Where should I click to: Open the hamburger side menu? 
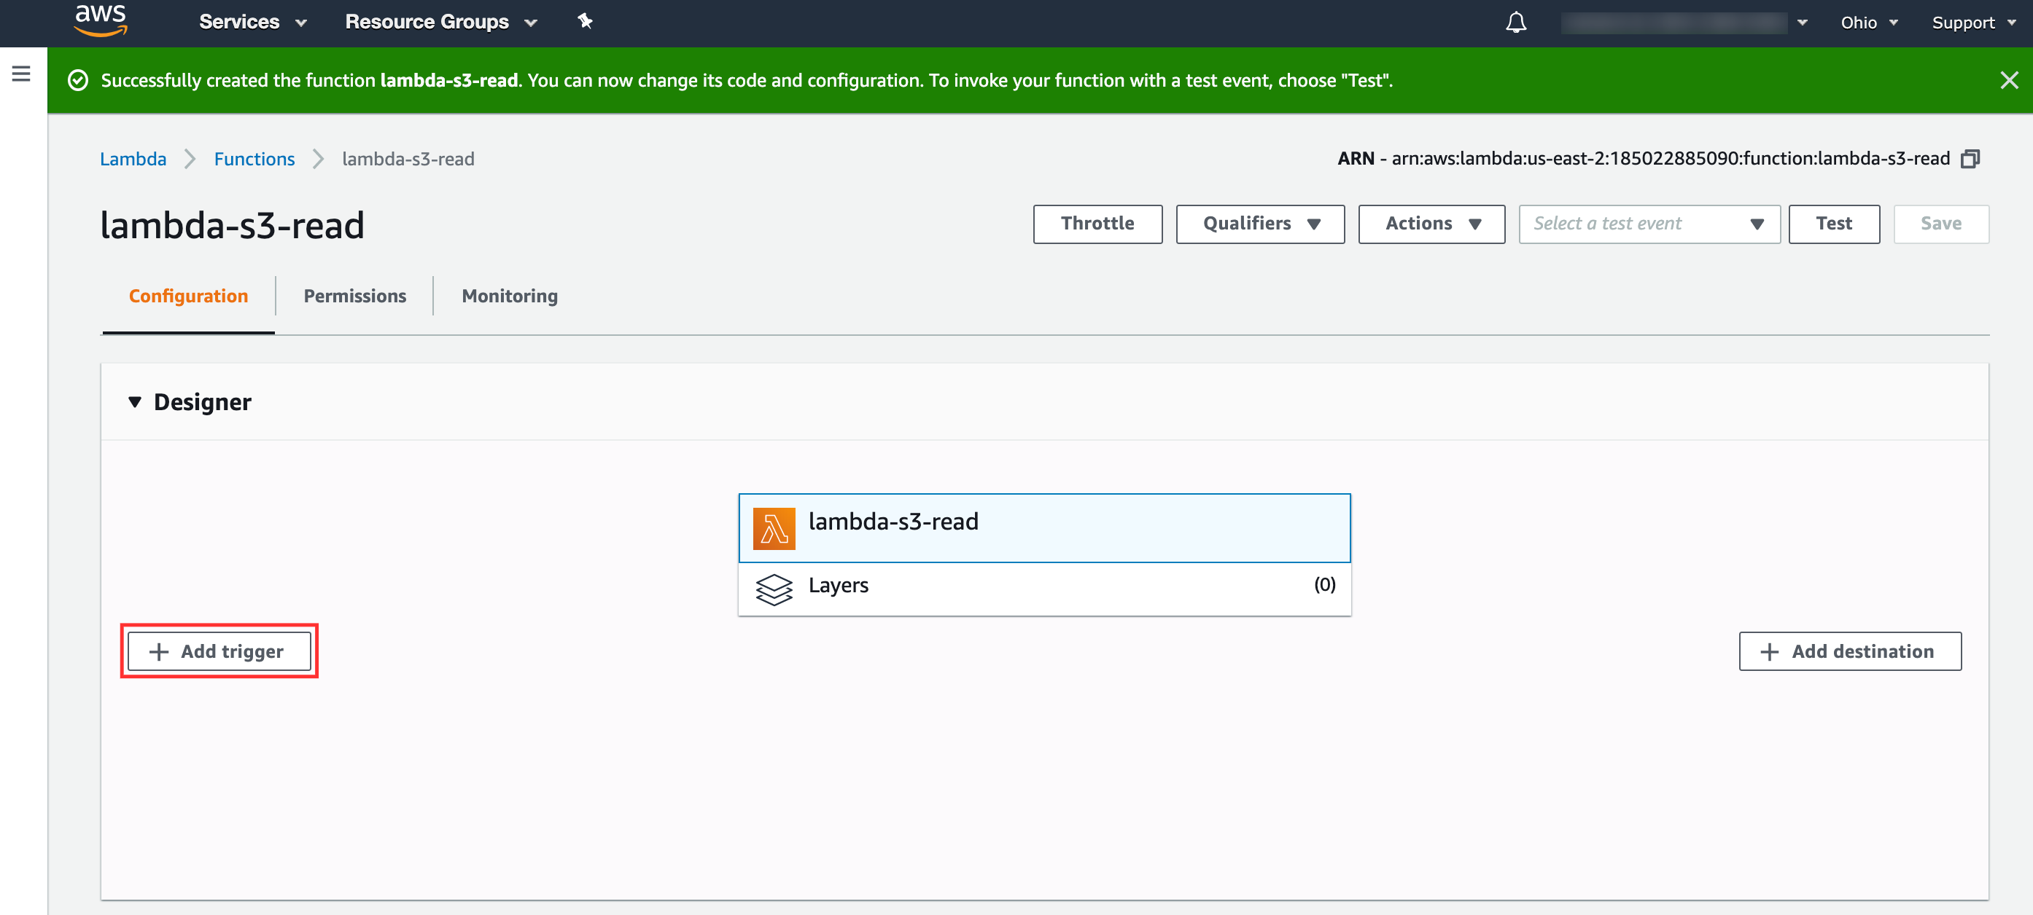tap(21, 74)
